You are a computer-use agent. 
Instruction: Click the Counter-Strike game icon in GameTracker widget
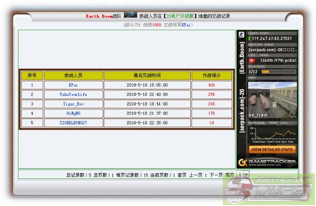tap(241, 35)
